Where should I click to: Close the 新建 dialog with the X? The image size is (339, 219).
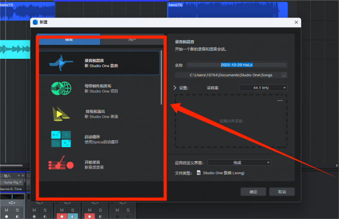click(296, 22)
